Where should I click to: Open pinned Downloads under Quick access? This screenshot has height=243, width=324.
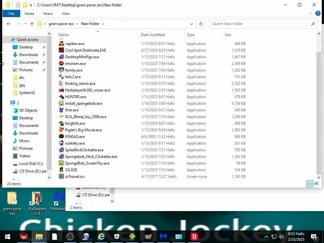click(28, 55)
